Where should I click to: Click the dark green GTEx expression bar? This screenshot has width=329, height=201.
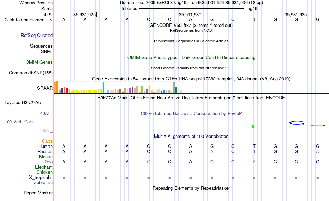click(176, 90)
